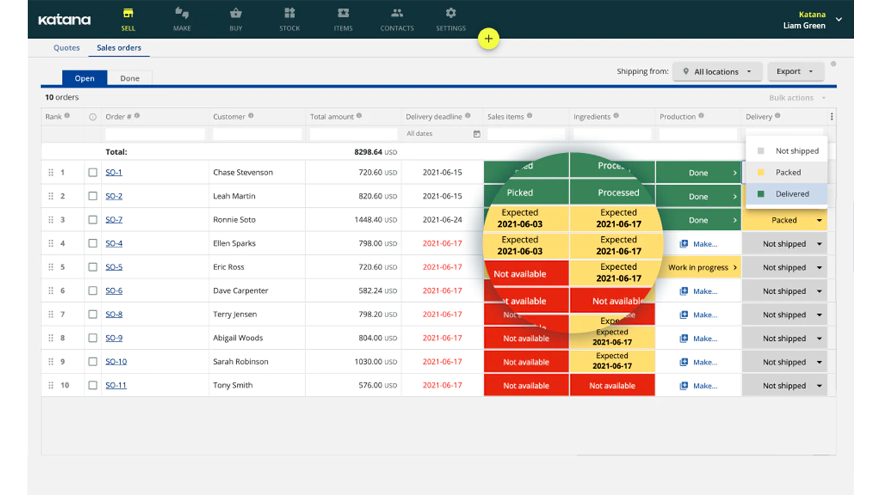Image resolution: width=881 pixels, height=495 pixels.
Task: Open the All locations dropdown
Action: [x=717, y=71]
